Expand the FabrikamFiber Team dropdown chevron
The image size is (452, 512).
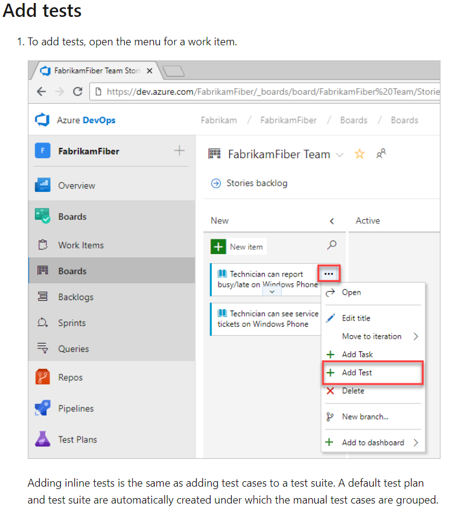[x=340, y=155]
